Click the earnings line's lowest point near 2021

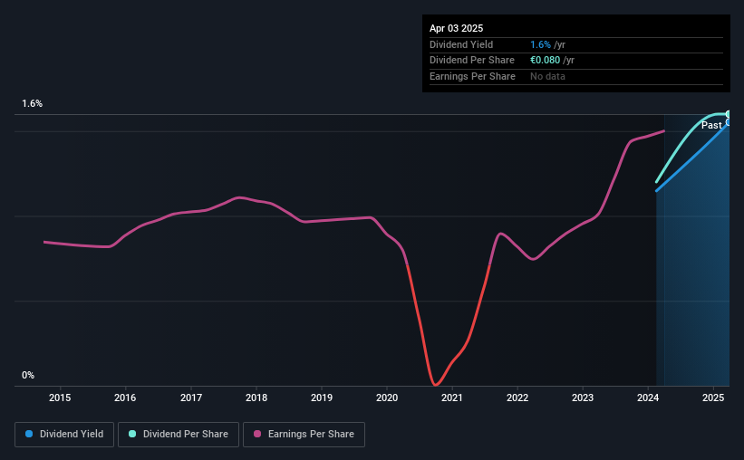(x=436, y=385)
